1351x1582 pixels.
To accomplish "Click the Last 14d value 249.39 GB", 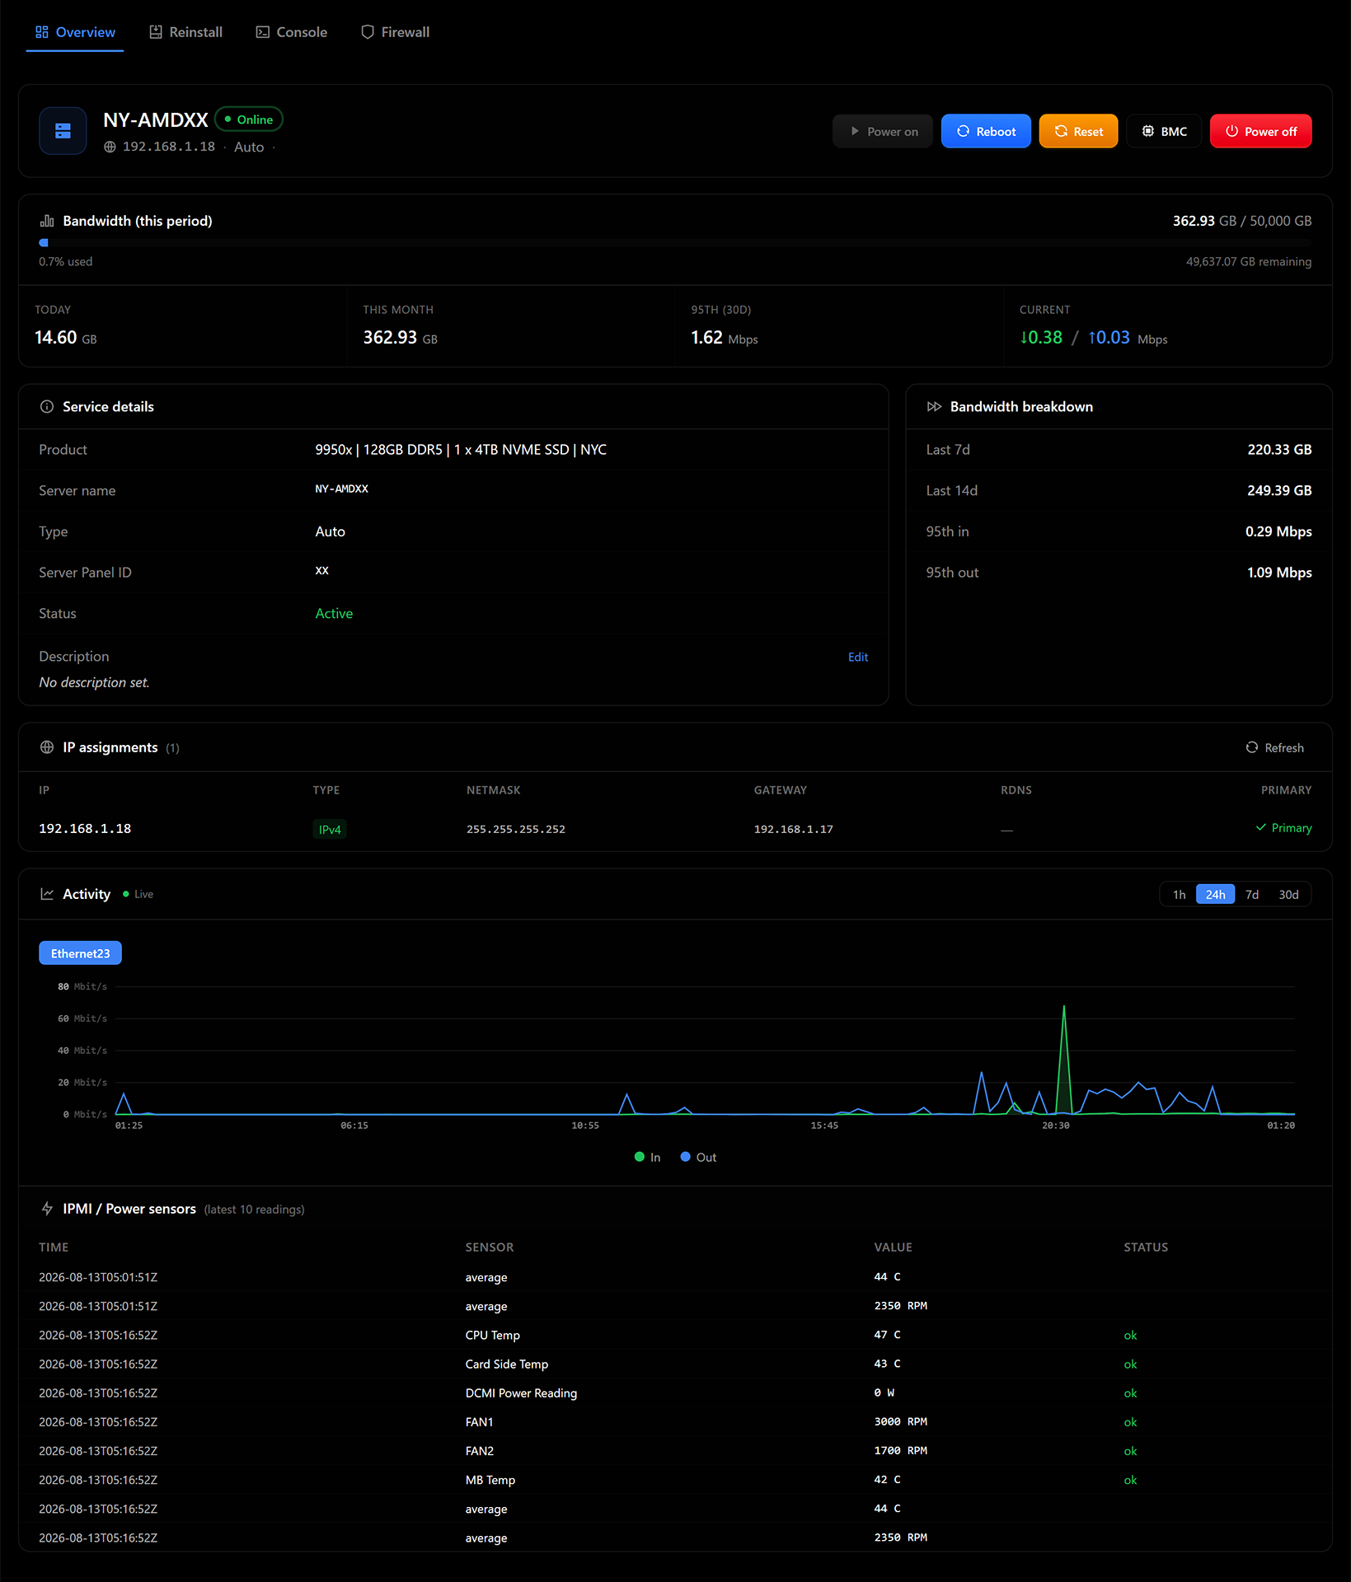I will tap(1279, 490).
